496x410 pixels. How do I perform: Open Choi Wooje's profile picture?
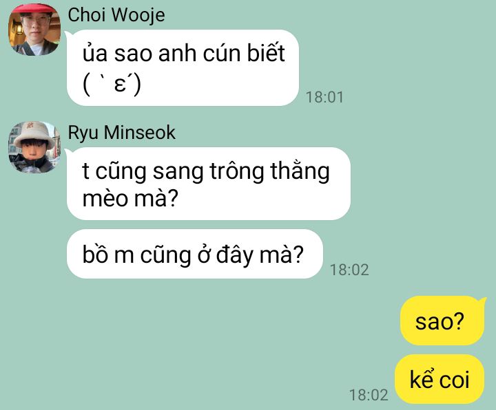(34, 30)
